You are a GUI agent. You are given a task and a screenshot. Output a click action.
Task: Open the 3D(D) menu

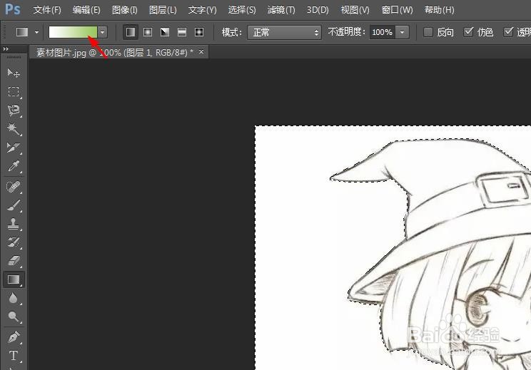(318, 10)
